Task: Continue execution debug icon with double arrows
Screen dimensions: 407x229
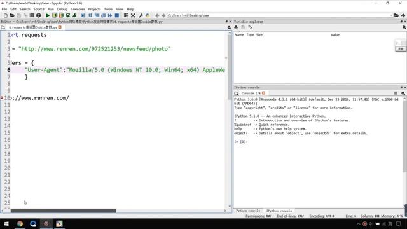Action: [x=110, y=15]
